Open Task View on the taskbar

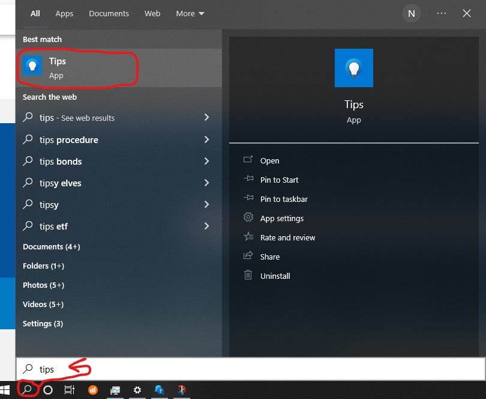click(70, 389)
